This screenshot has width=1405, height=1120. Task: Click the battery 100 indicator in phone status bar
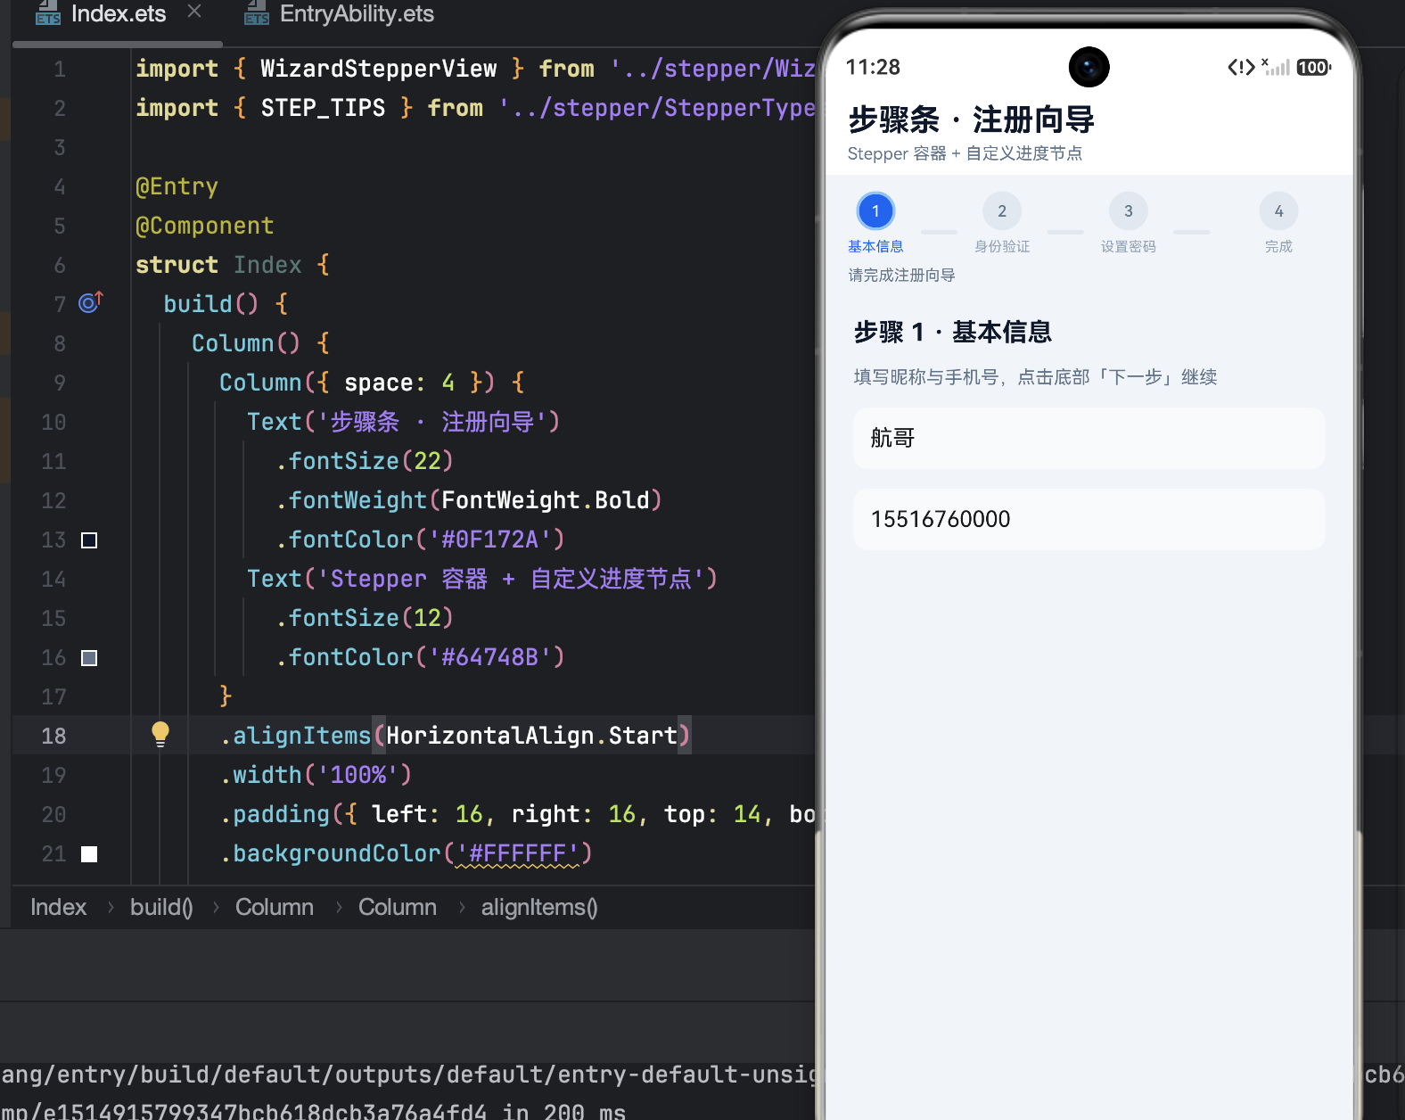[1313, 67]
